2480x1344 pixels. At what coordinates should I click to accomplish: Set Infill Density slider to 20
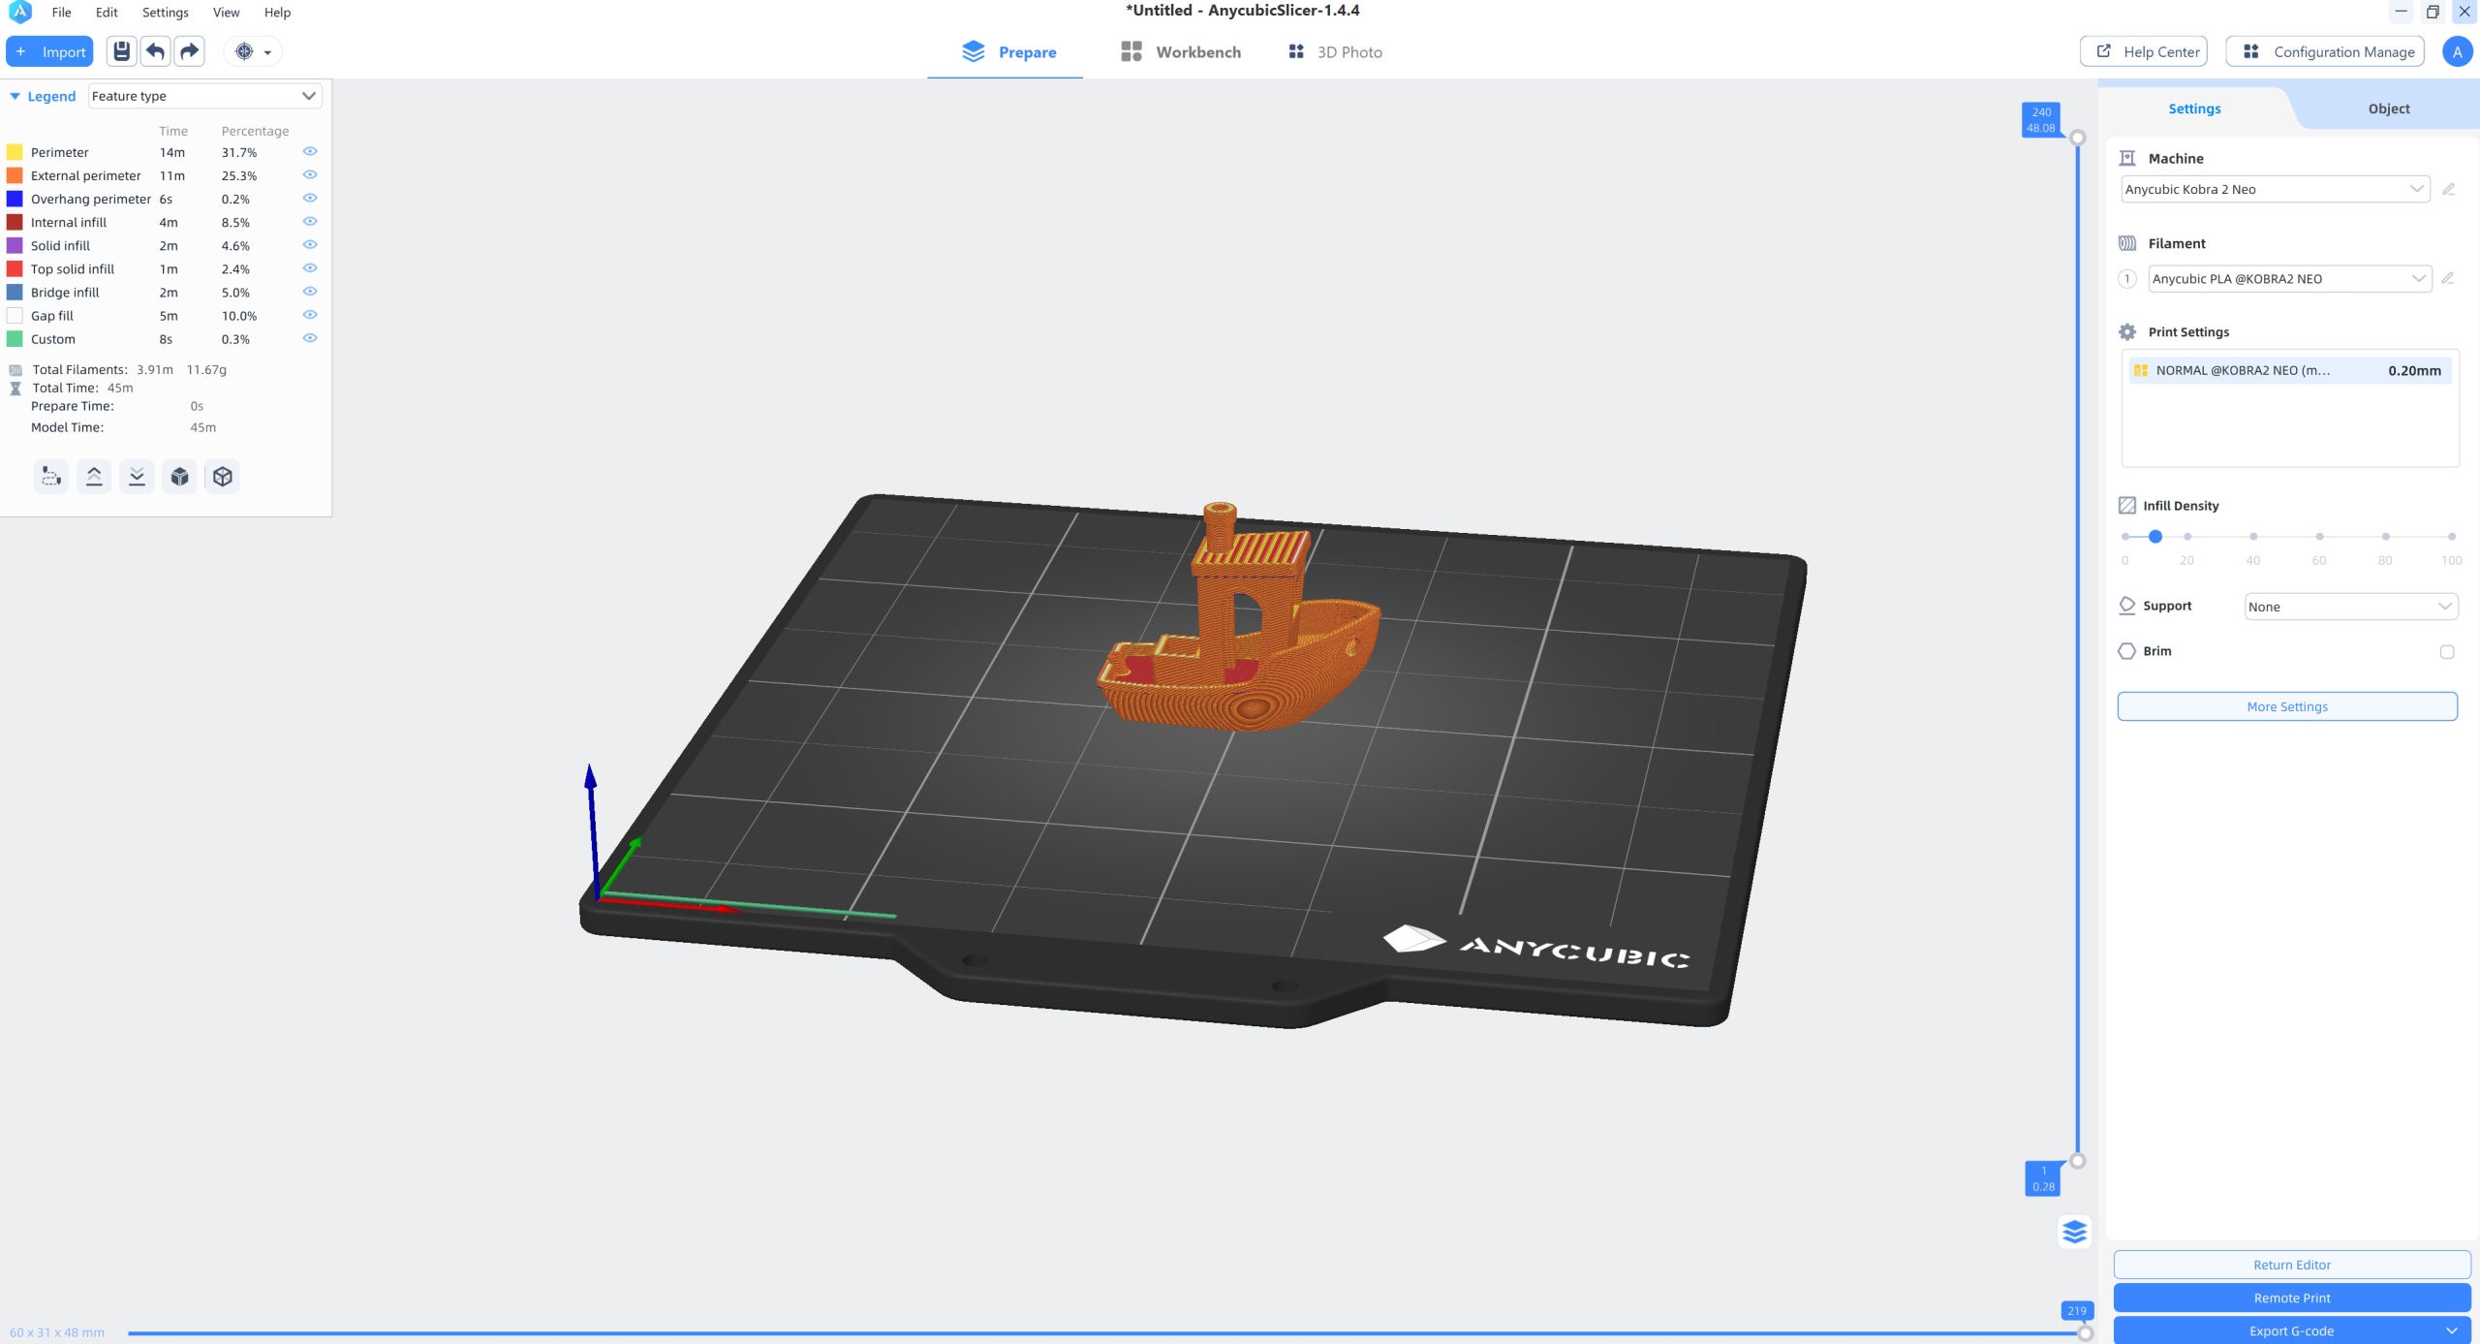point(2187,537)
